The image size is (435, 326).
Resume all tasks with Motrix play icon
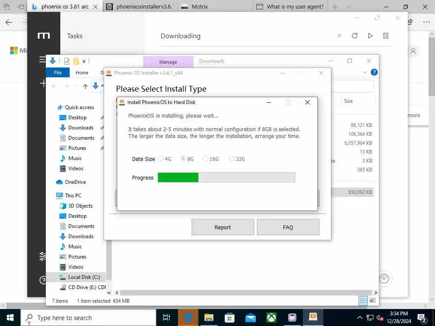click(370, 36)
